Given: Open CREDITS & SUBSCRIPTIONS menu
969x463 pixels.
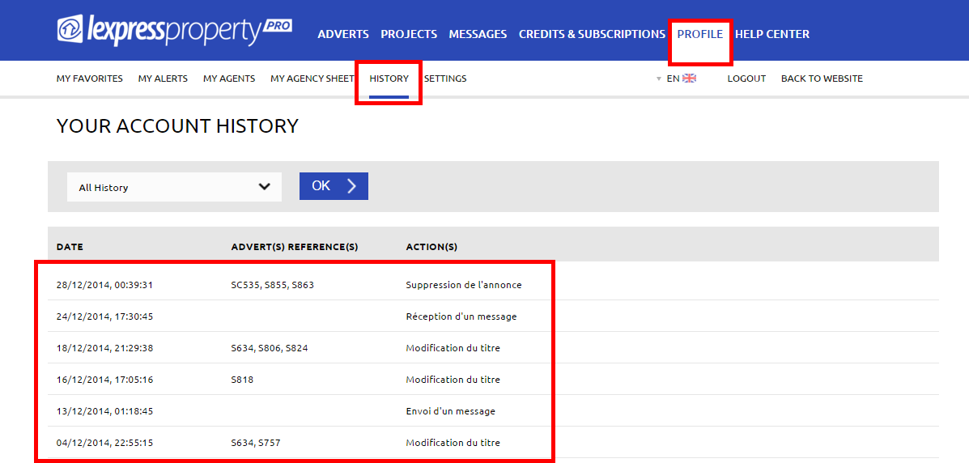Looking at the screenshot, I should (x=592, y=34).
